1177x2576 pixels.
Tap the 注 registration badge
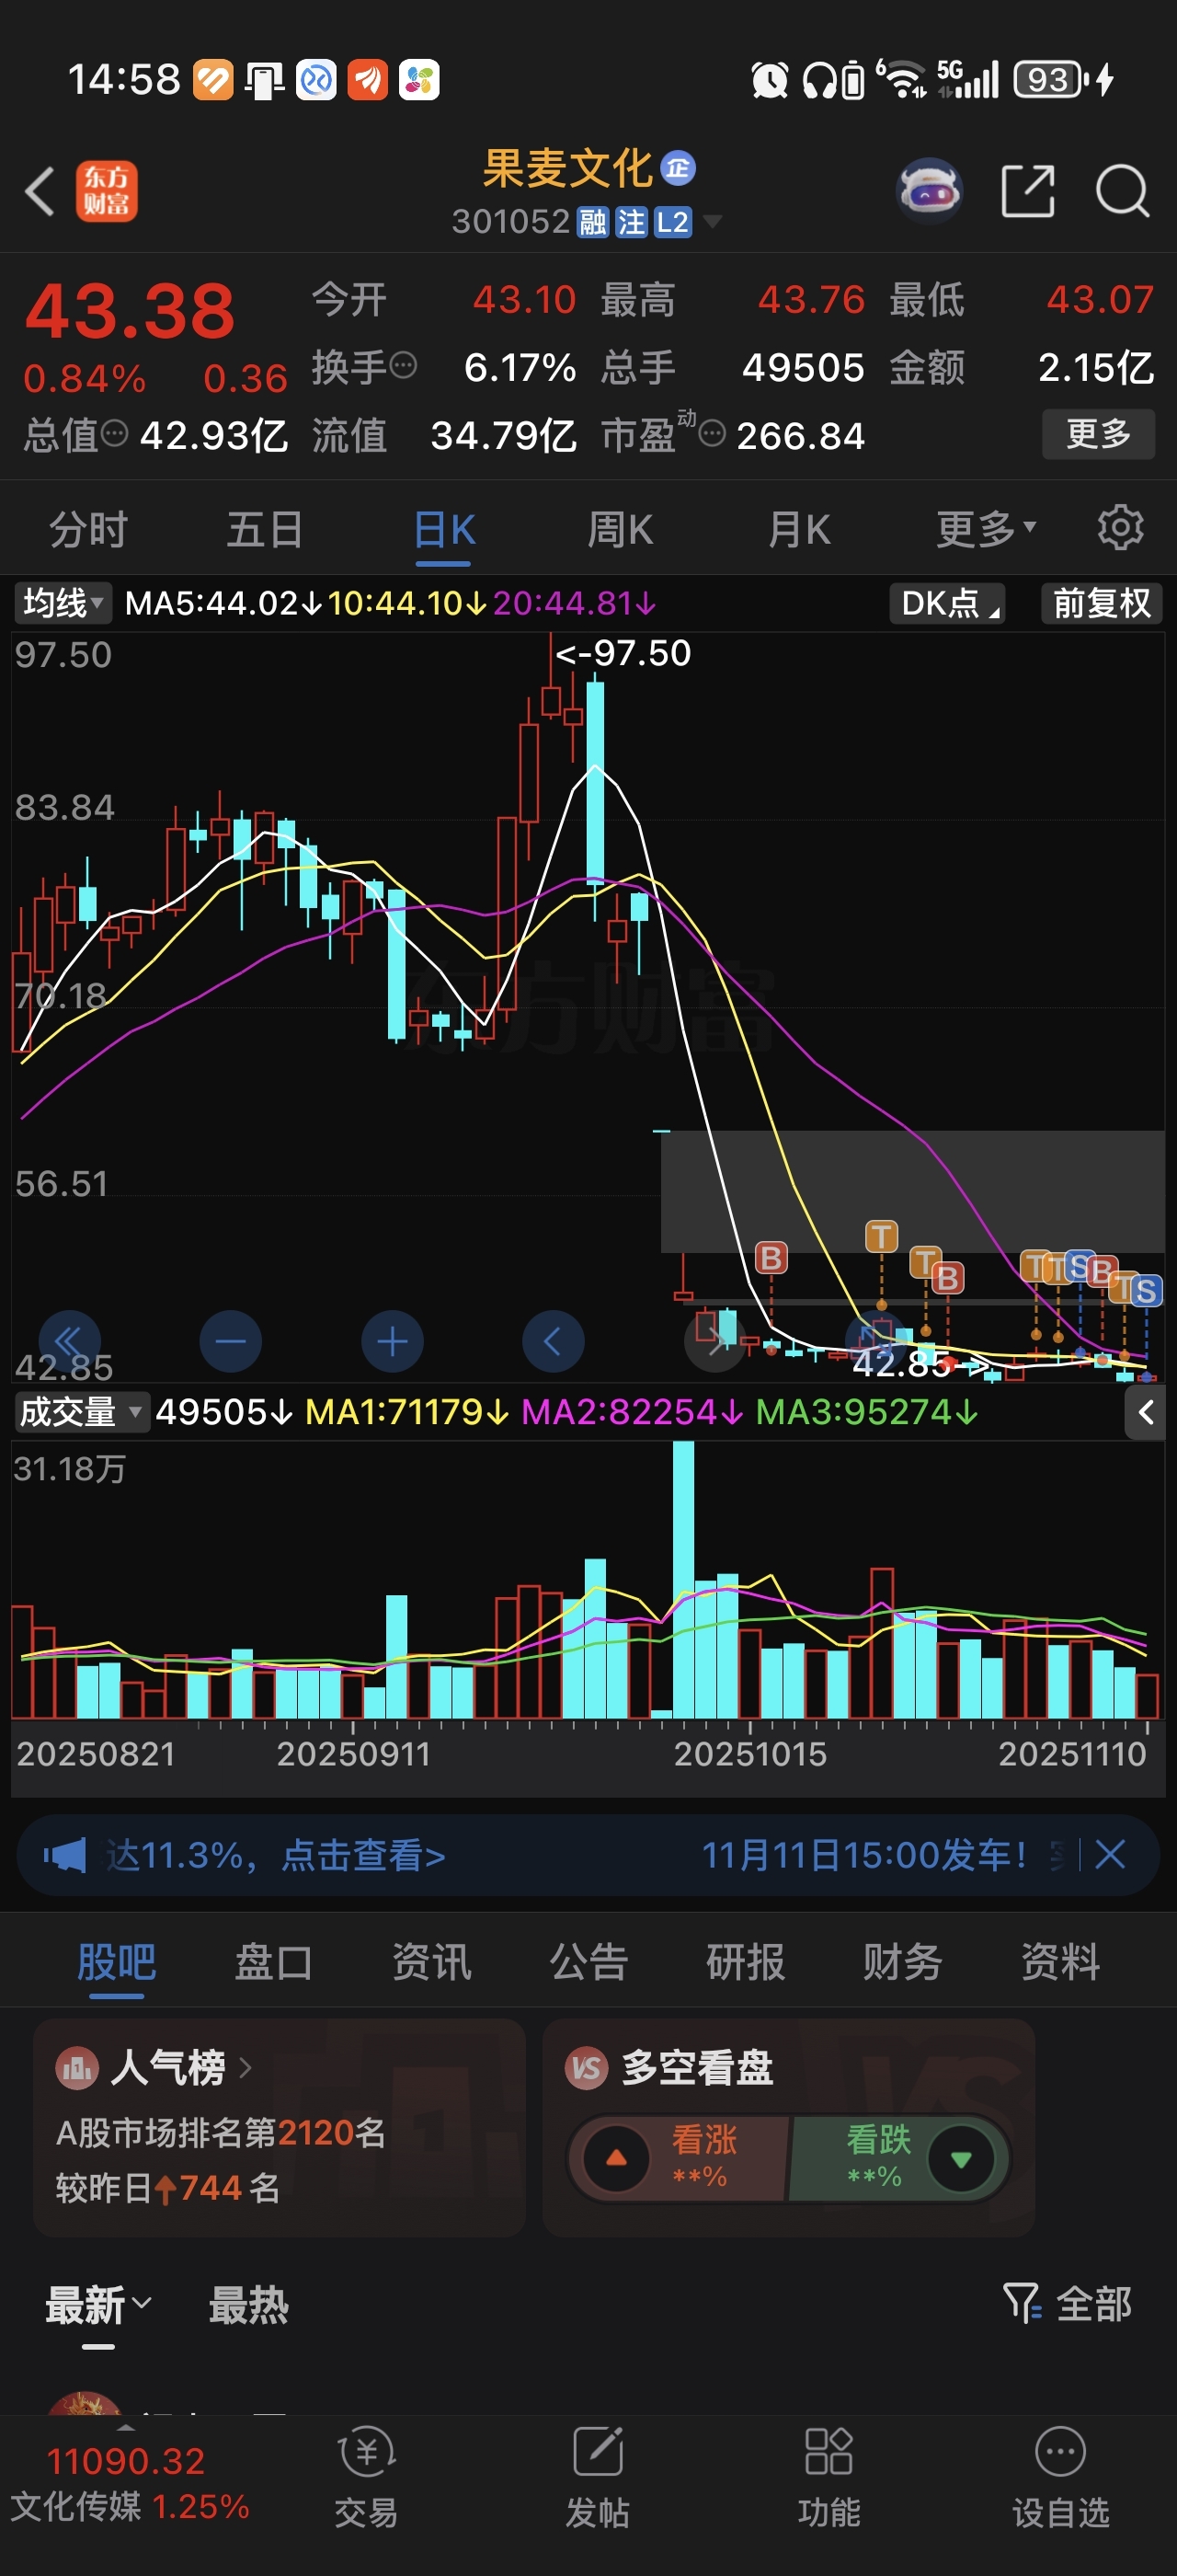coord(632,222)
